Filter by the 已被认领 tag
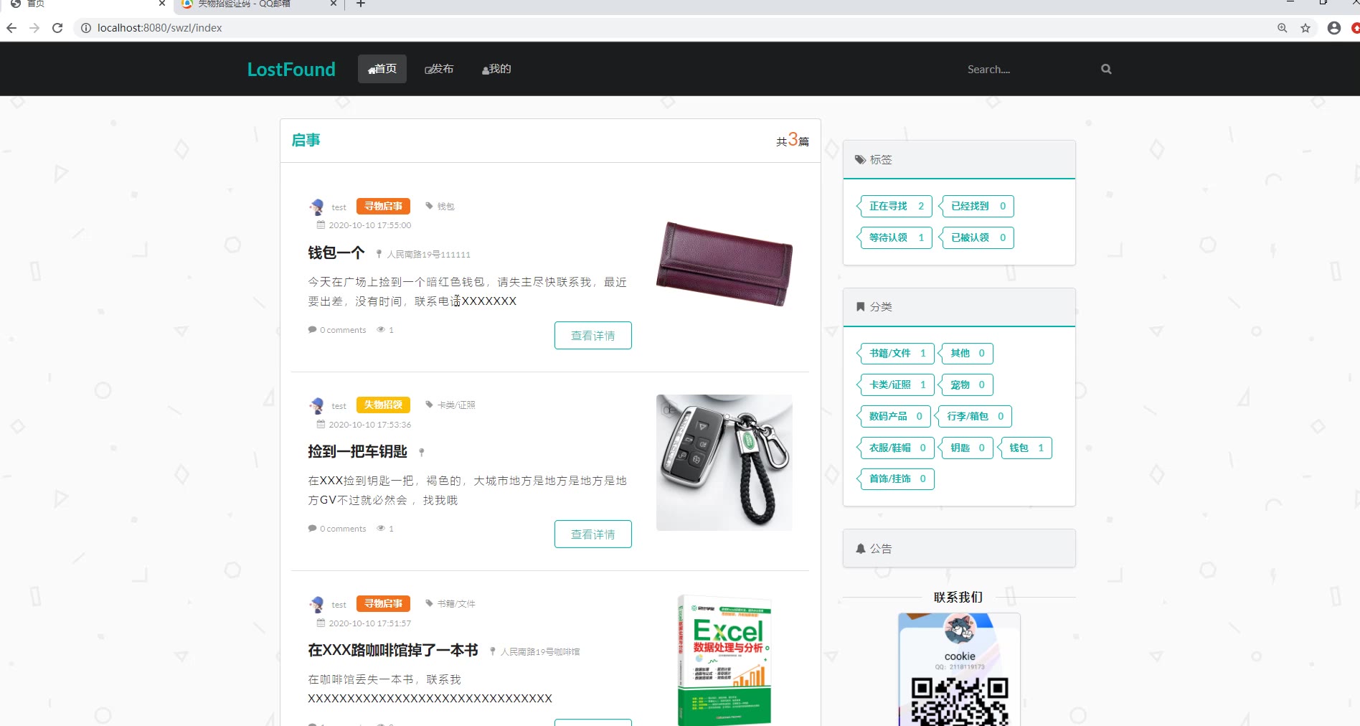The height and width of the screenshot is (726, 1360). point(977,237)
